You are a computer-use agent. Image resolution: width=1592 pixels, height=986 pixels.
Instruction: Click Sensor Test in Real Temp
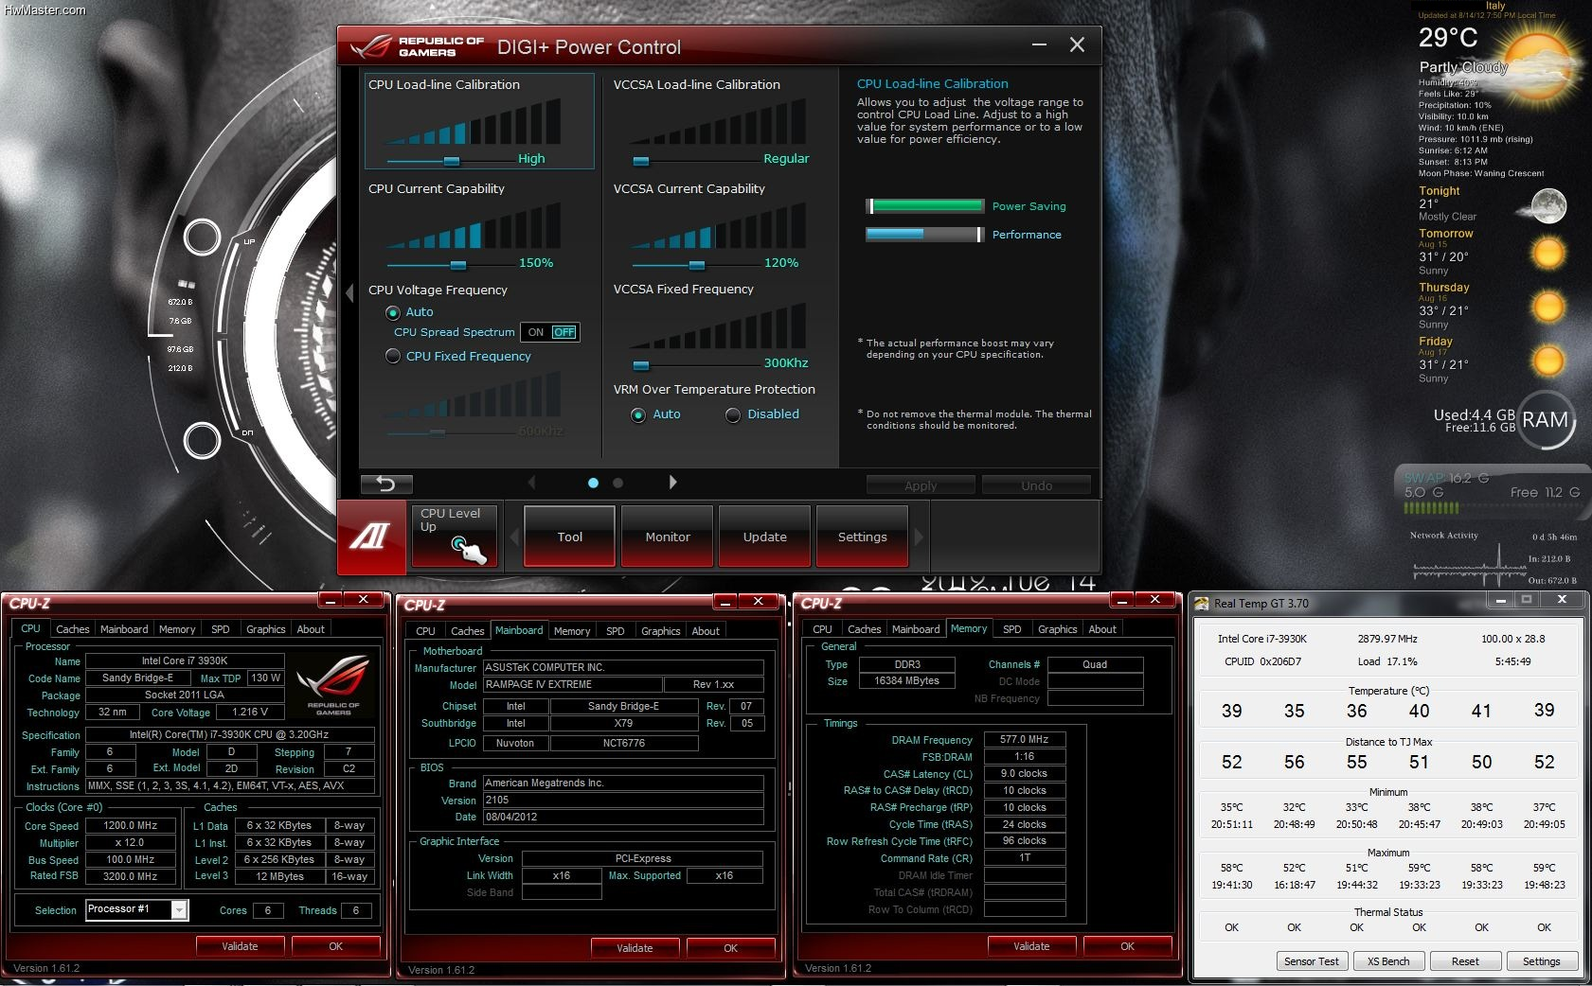tap(1312, 961)
